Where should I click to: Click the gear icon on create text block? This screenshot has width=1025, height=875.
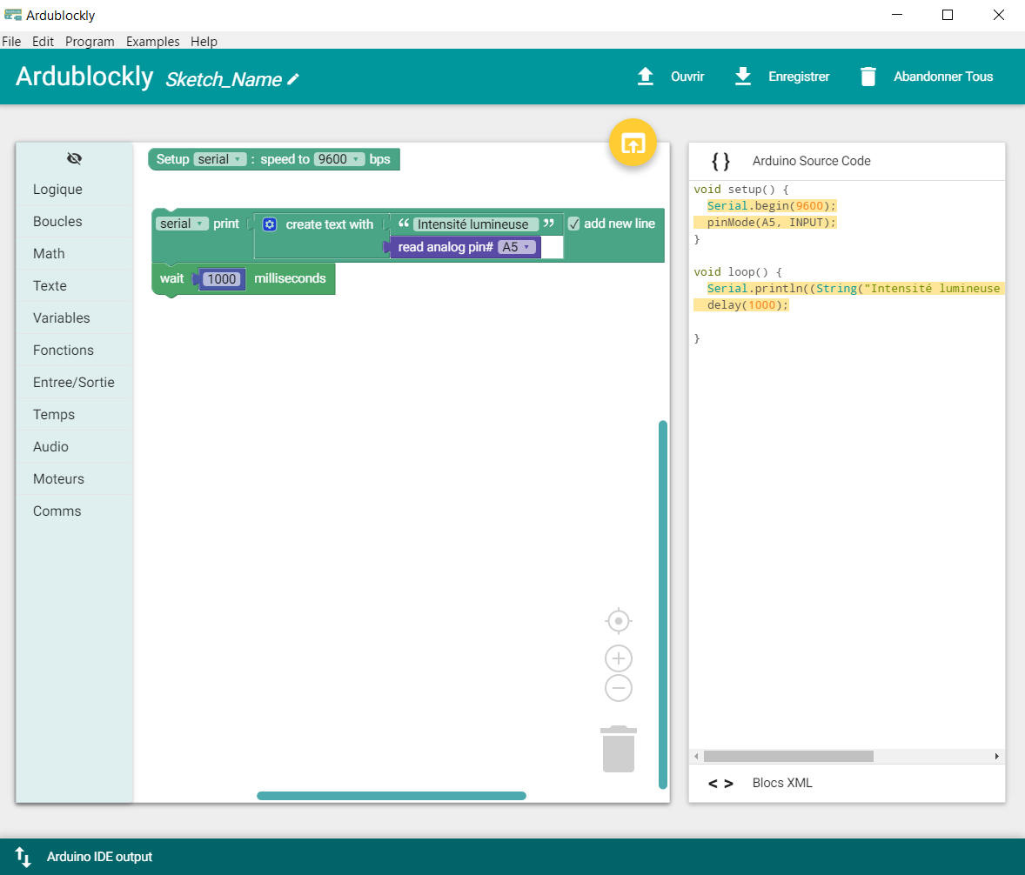click(270, 224)
